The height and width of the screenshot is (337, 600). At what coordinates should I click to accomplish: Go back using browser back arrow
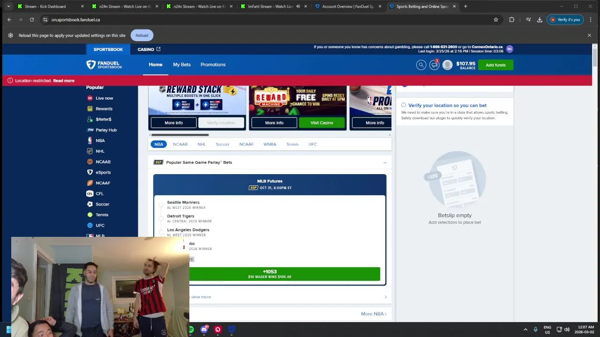coord(9,20)
